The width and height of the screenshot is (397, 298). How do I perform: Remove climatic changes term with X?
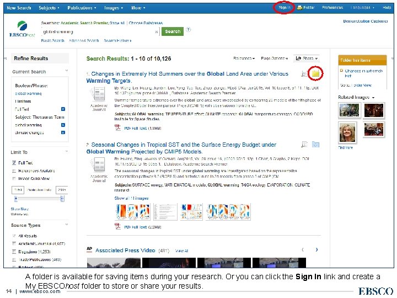63,132
